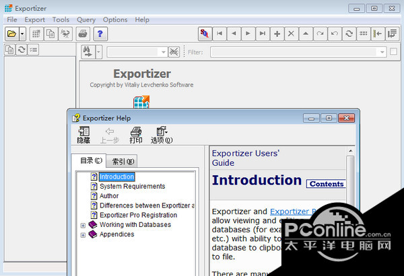The image size is (404, 276).
Task: Open the Tools menu
Action: coord(61,19)
